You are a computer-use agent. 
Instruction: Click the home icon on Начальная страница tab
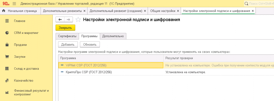coord(4,11)
